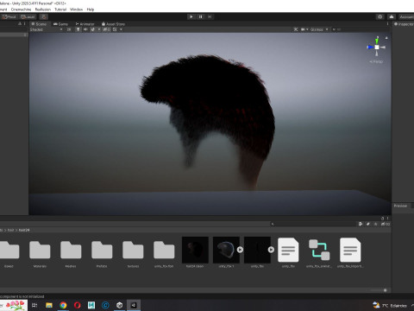This screenshot has height=311, width=414.
Task: Open the Cinemachine menu
Action: [21, 10]
